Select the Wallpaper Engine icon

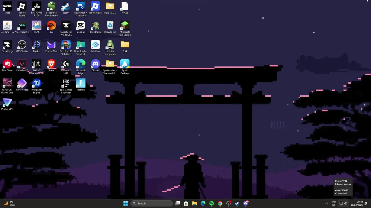coord(37,86)
